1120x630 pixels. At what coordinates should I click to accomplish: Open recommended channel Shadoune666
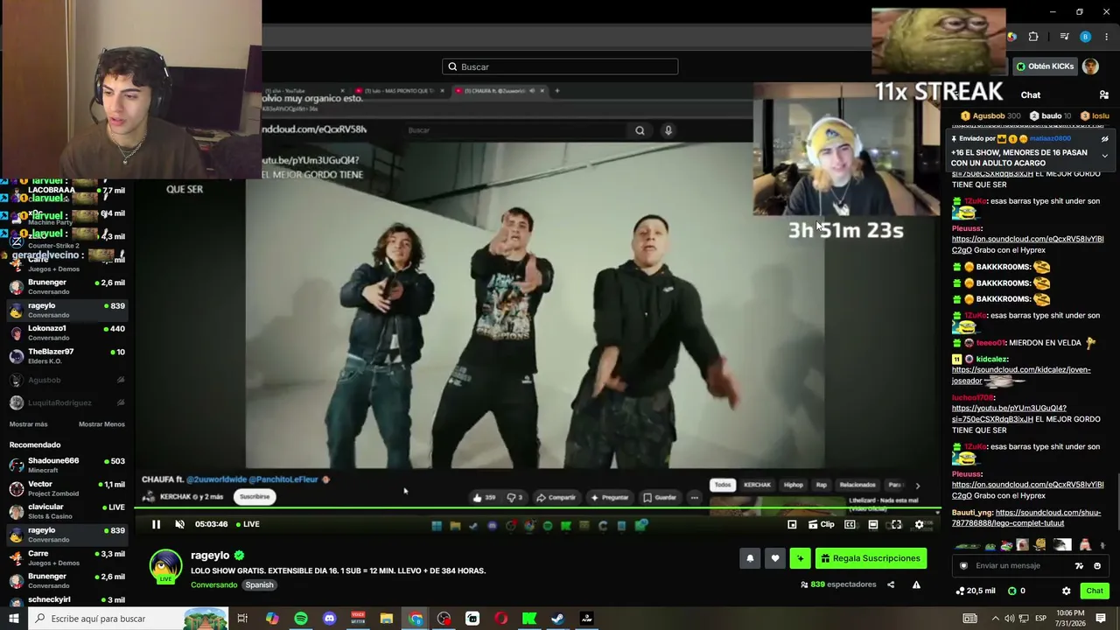66,465
